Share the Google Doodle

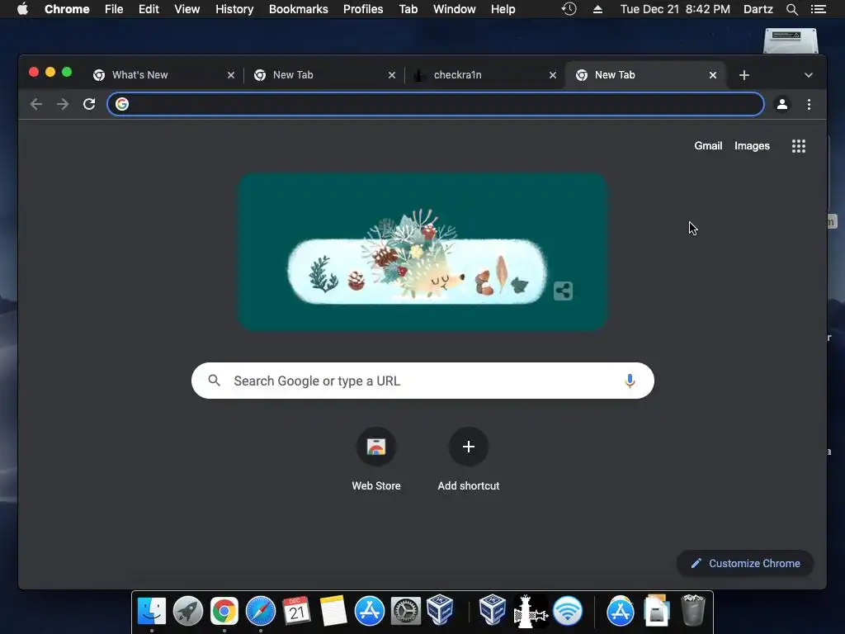point(563,291)
